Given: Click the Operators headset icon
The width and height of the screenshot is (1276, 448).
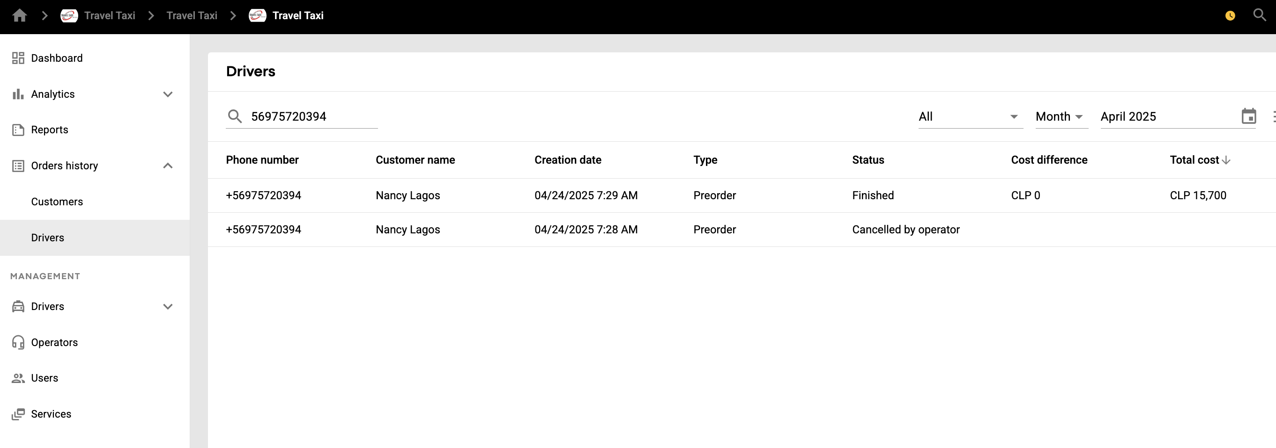Looking at the screenshot, I should [x=18, y=342].
